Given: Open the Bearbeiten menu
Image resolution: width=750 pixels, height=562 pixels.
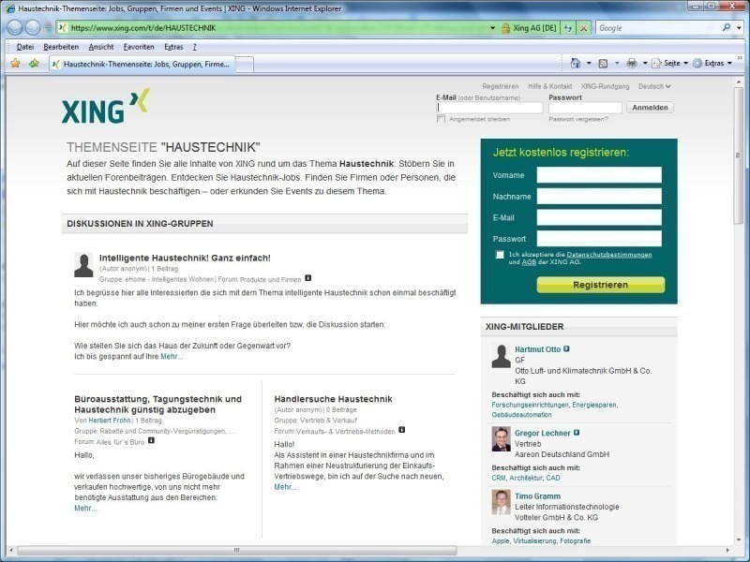Looking at the screenshot, I should [x=61, y=47].
